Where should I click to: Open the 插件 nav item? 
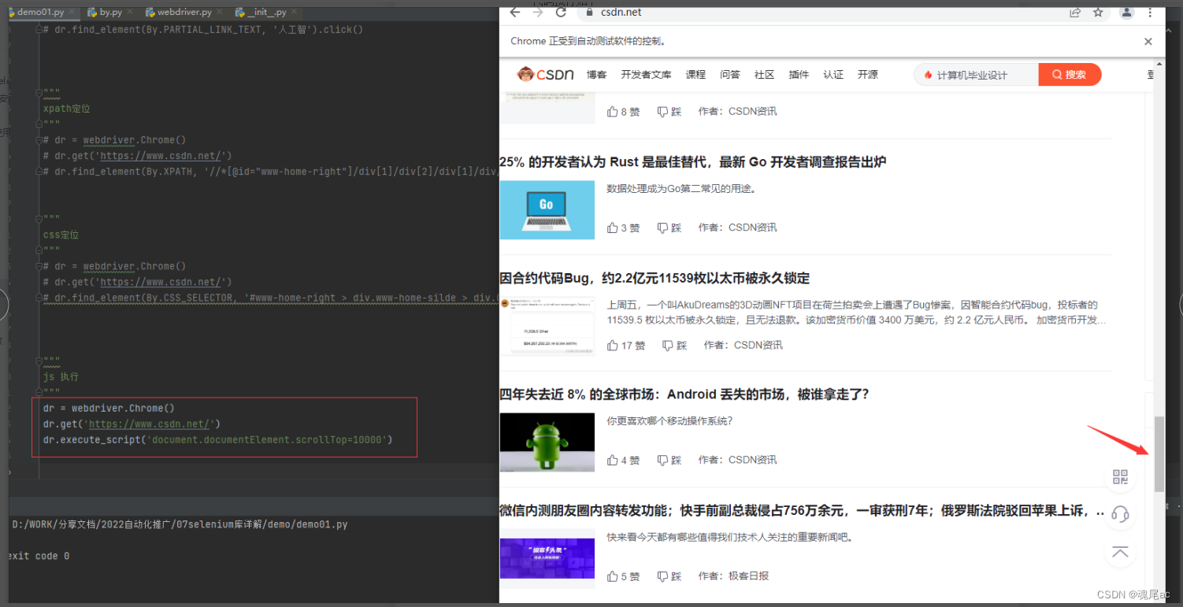click(x=799, y=75)
